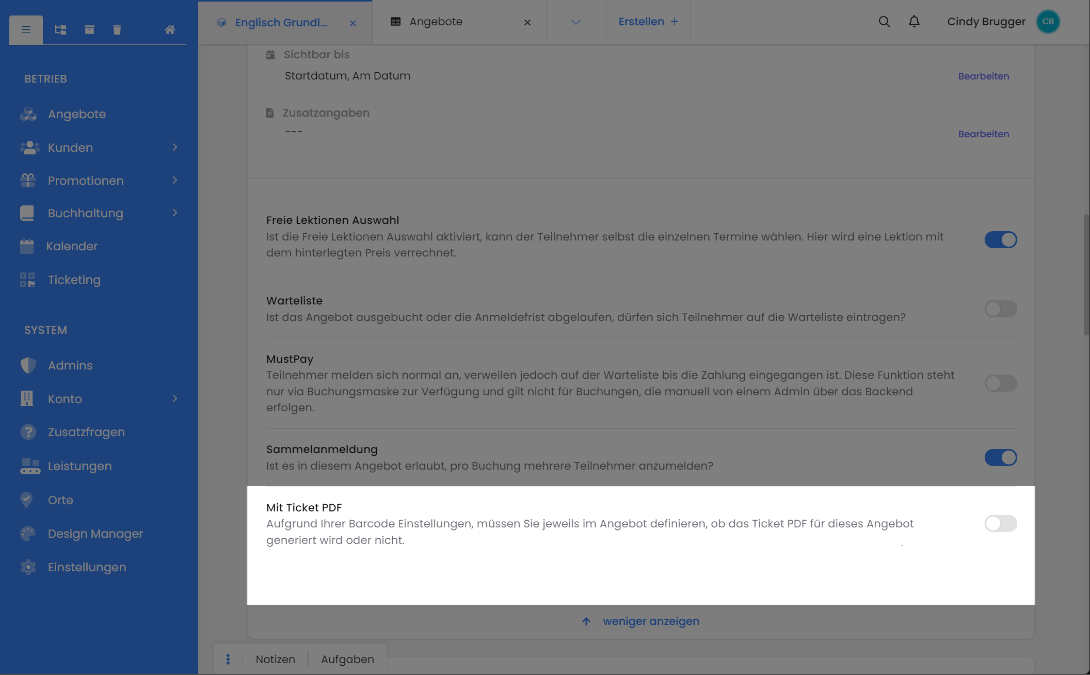Enable the Mit Ticket PDF toggle
This screenshot has height=675, width=1090.
[1000, 523]
